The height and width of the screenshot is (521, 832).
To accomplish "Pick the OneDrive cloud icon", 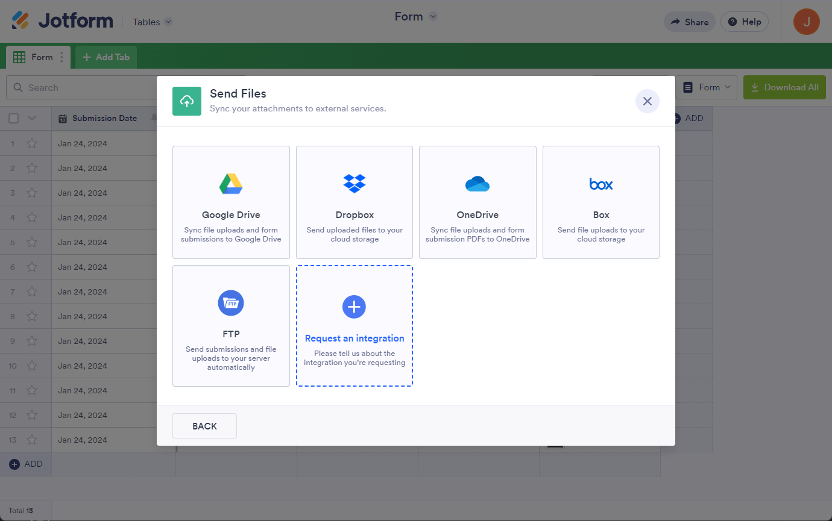I will (x=477, y=184).
